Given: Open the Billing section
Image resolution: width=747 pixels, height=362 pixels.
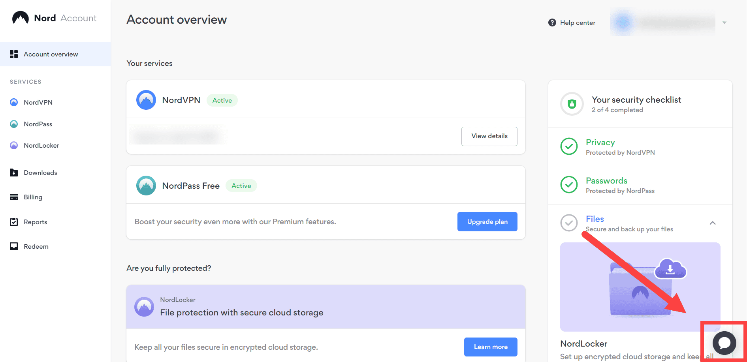Looking at the screenshot, I should coord(33,197).
